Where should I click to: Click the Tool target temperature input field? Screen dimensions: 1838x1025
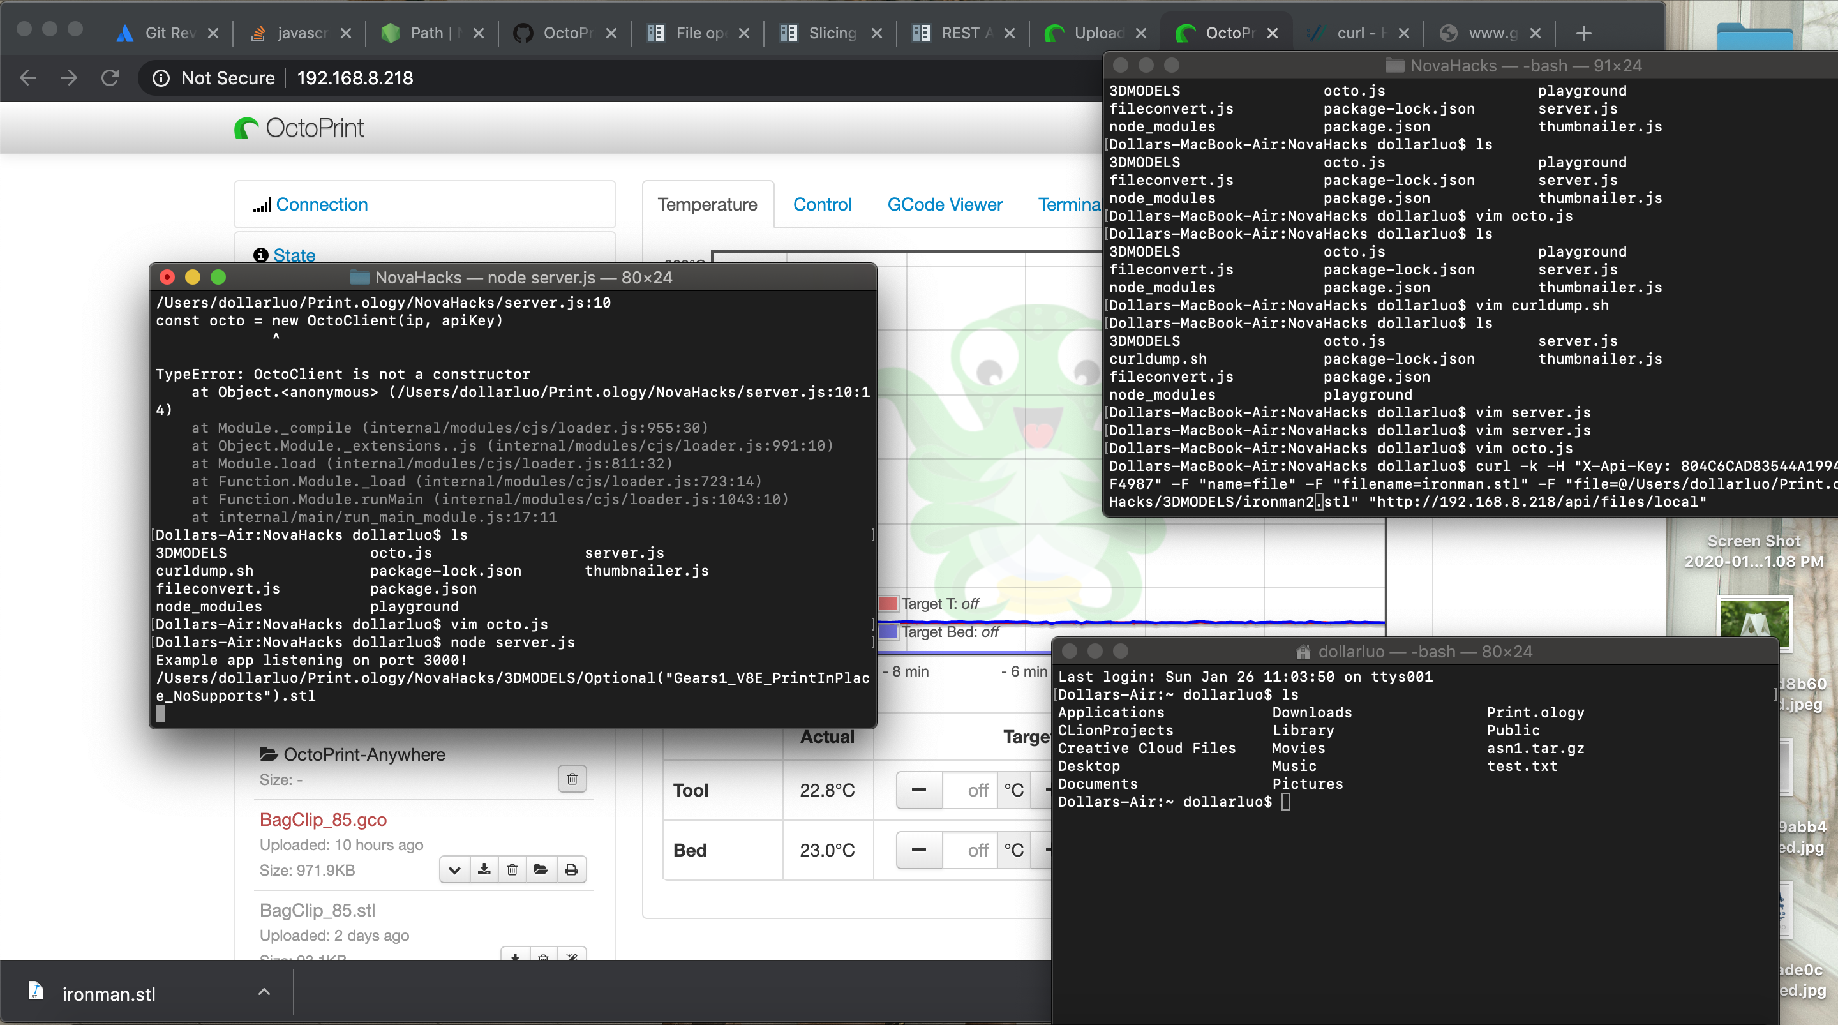coord(969,790)
